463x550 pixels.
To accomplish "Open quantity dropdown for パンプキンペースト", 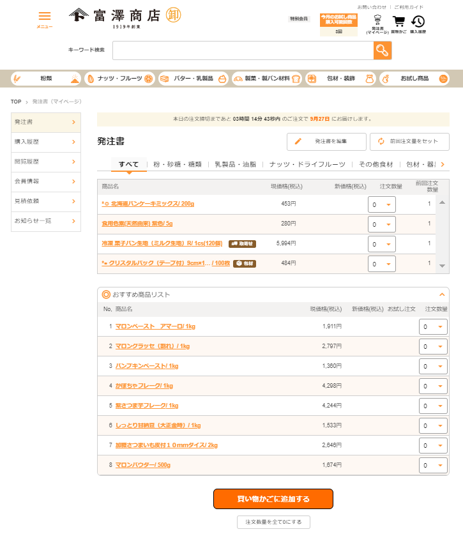I will pos(433,367).
